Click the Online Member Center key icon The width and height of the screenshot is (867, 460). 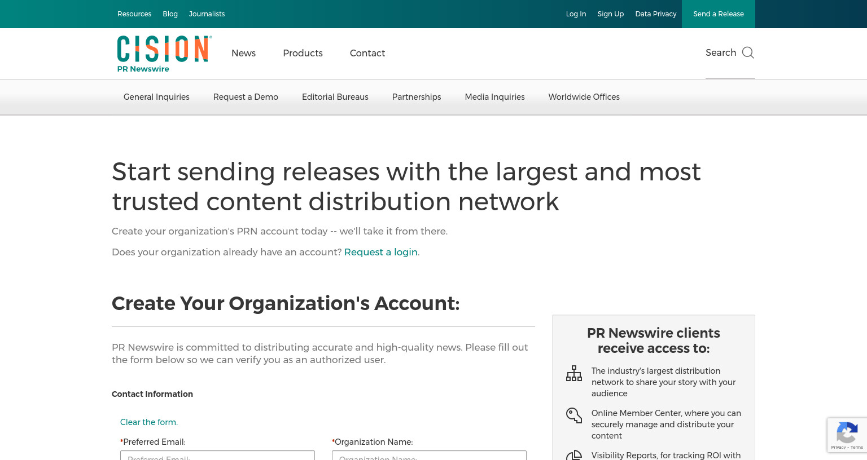click(574, 415)
